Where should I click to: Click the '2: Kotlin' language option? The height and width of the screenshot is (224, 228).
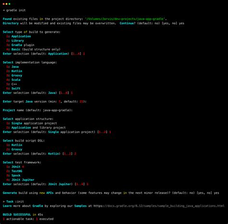click(x=14, y=71)
